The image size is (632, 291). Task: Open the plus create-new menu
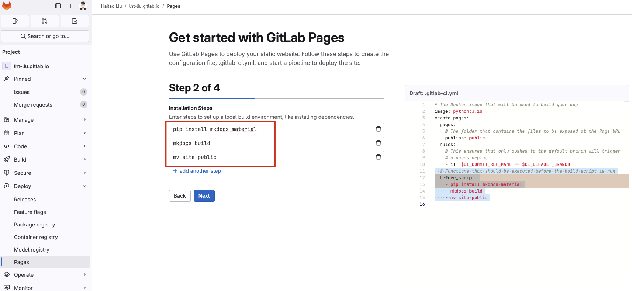(70, 6)
